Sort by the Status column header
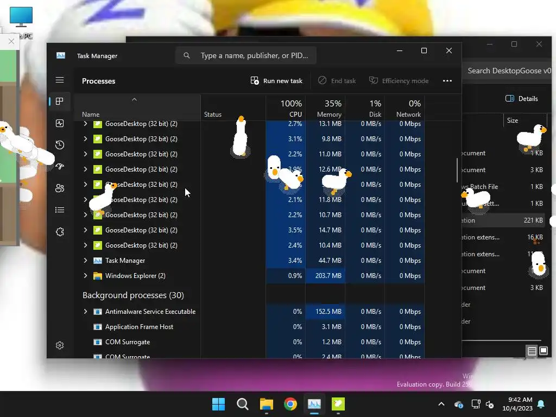Viewport: 556px width, 417px height. pos(233,108)
